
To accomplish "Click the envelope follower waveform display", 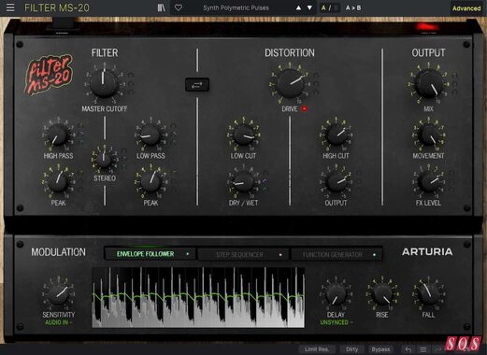I will tap(198, 297).
